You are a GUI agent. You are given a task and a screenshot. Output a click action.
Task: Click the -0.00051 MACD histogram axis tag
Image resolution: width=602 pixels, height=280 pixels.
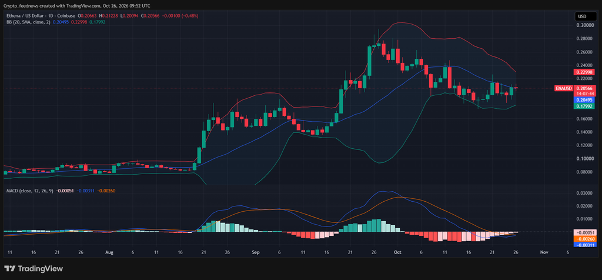pos(584,232)
